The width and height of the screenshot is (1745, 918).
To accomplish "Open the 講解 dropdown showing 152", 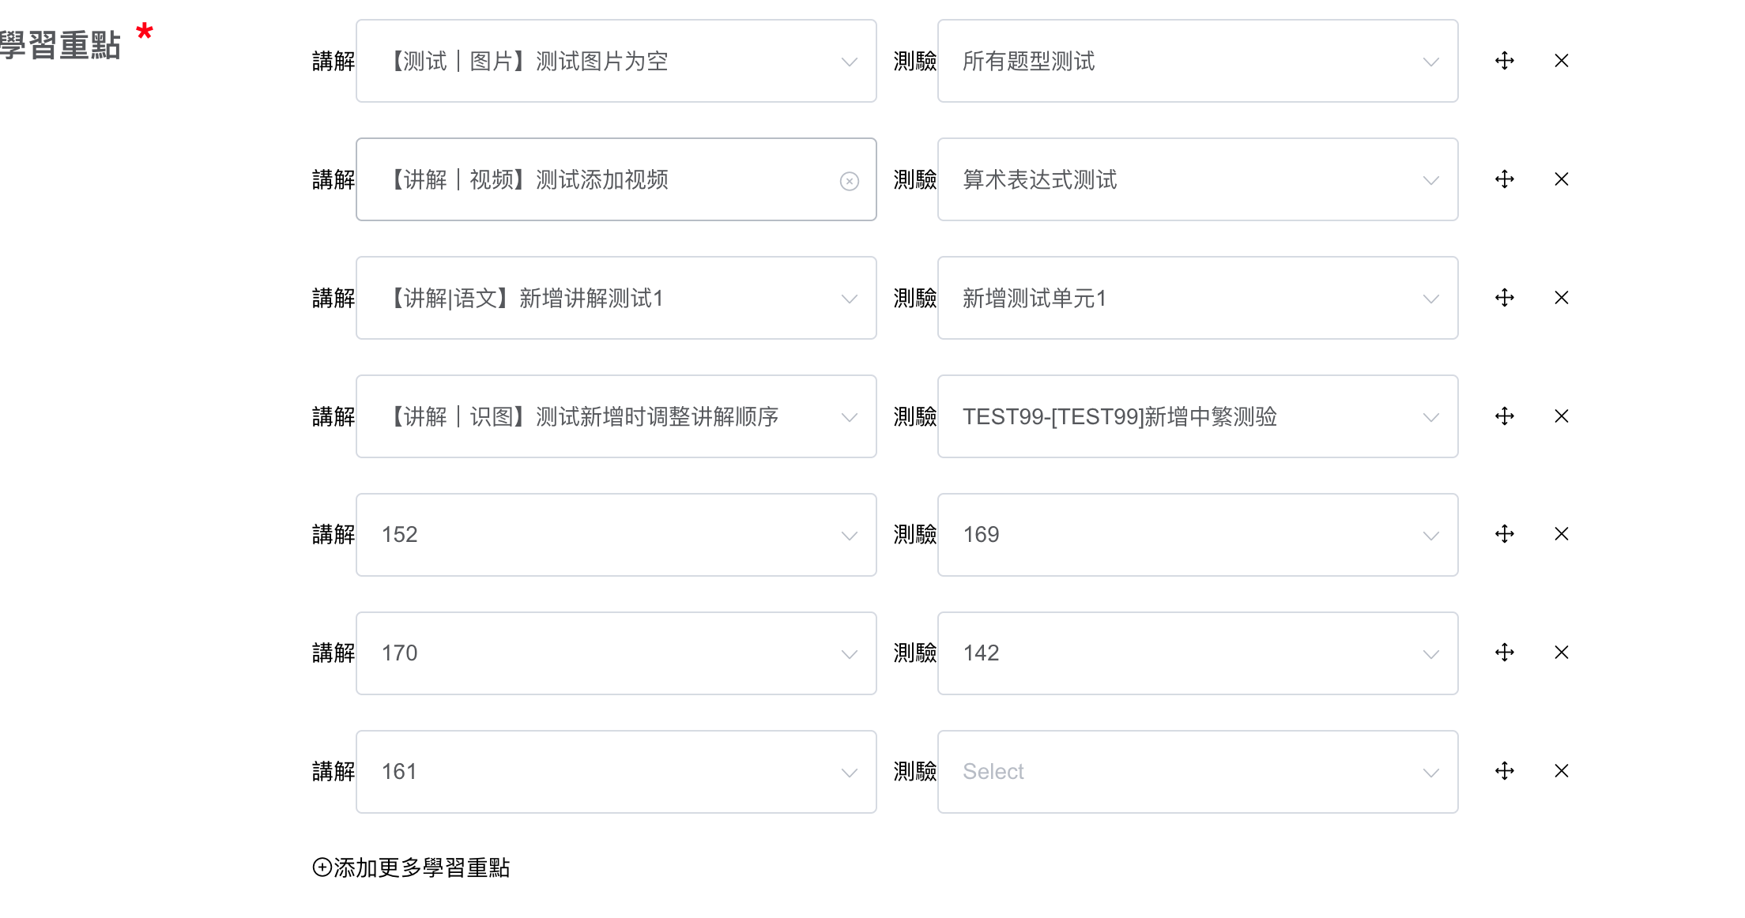I will pyautogui.click(x=616, y=535).
